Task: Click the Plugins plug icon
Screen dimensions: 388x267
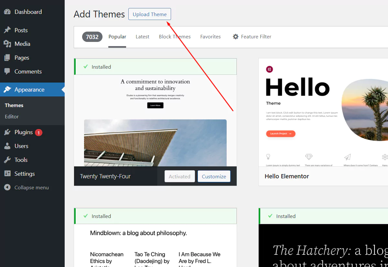Action: (7, 132)
